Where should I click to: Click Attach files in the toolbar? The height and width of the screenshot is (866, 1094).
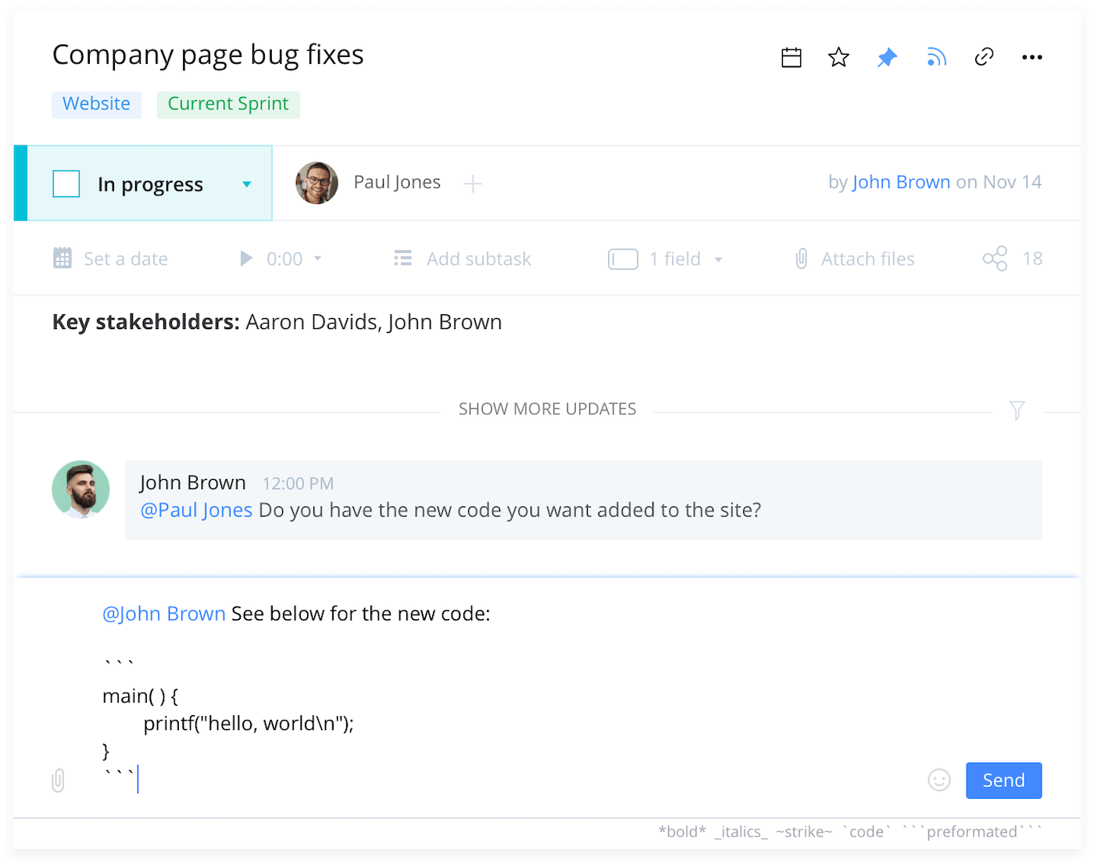[x=854, y=259]
